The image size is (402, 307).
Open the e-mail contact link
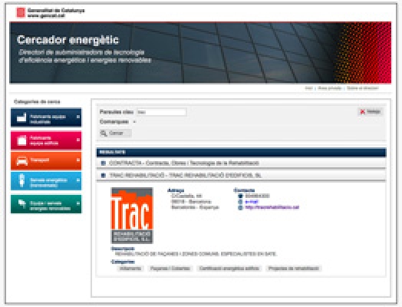pyautogui.click(x=252, y=202)
